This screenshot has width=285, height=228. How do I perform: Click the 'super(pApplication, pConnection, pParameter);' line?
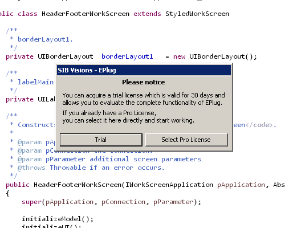[111, 202]
